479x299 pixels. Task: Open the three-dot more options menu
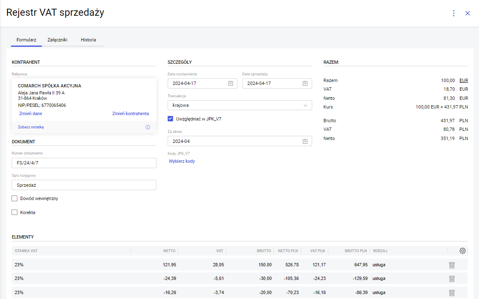(453, 13)
